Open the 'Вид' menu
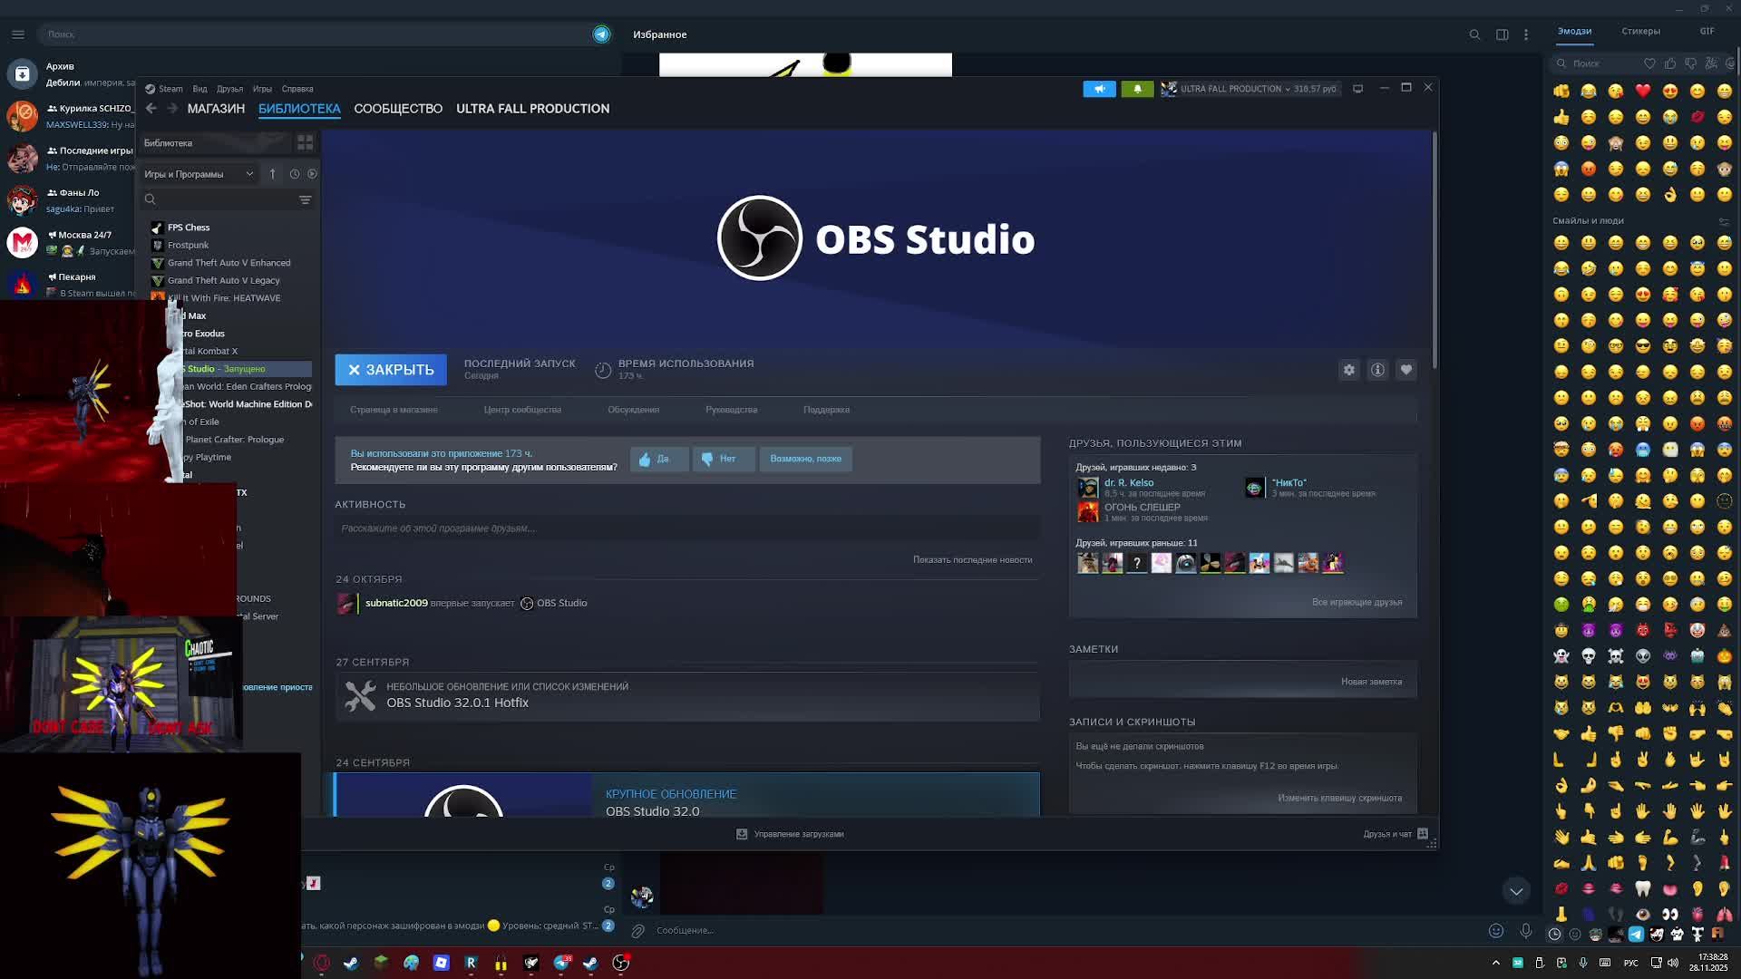 [199, 89]
